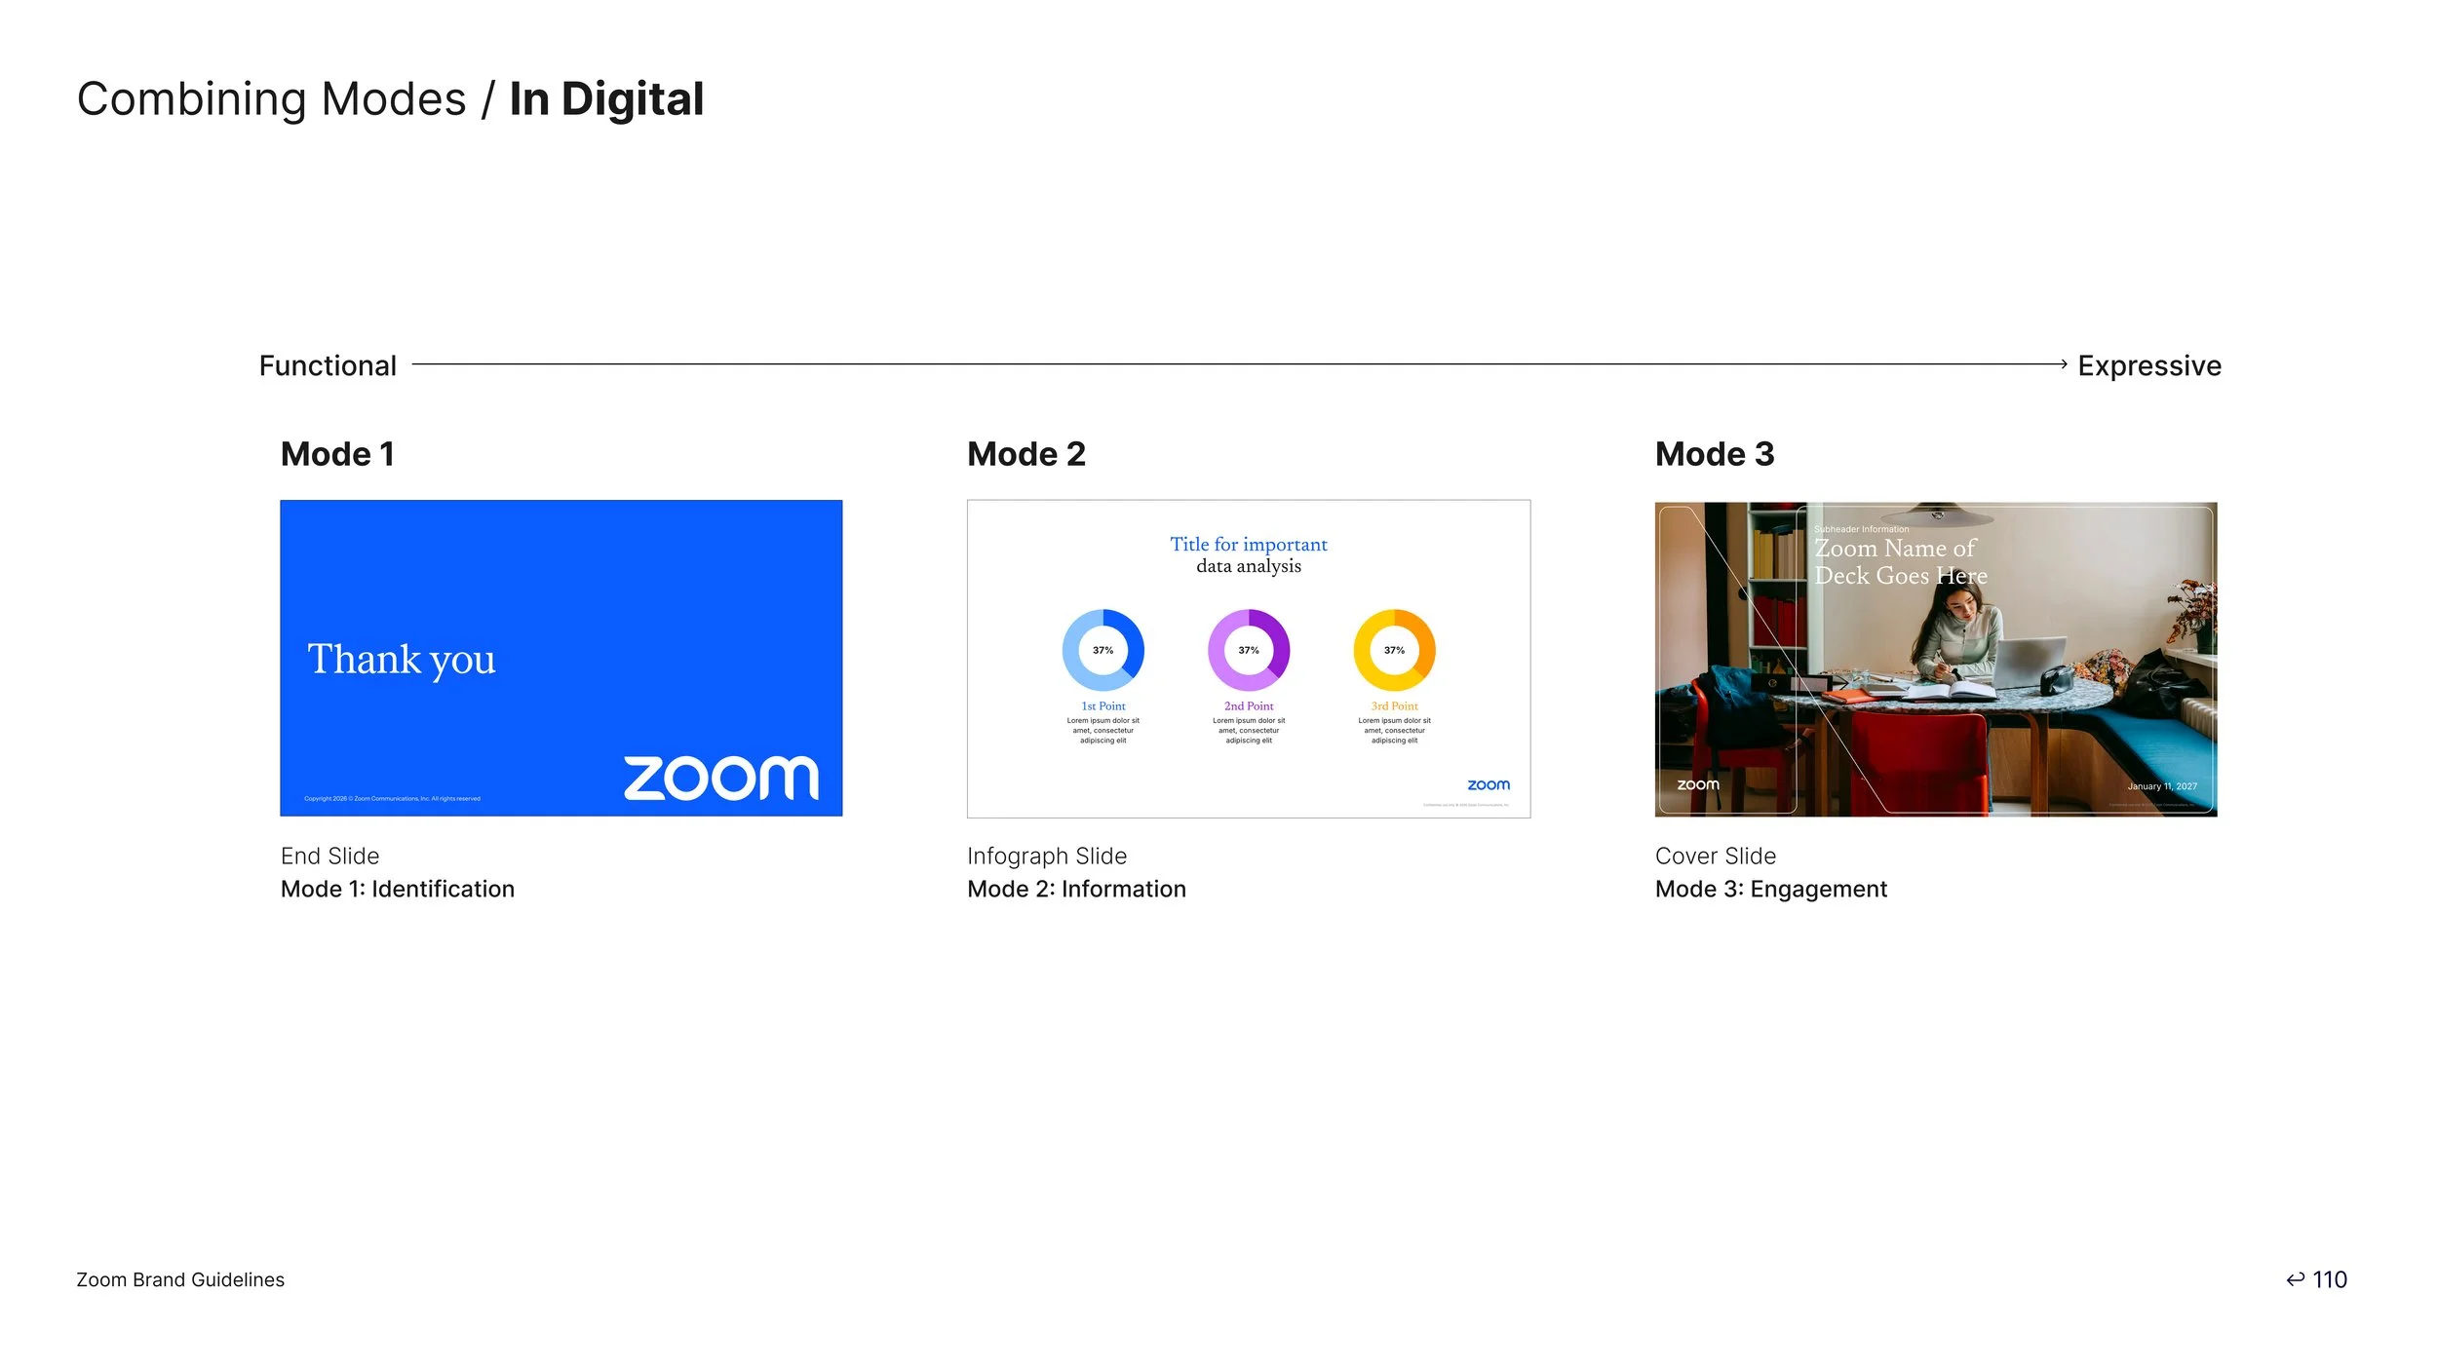Click the purple 37% donut chart
The width and height of the screenshot is (2437, 1370).
tap(1249, 650)
